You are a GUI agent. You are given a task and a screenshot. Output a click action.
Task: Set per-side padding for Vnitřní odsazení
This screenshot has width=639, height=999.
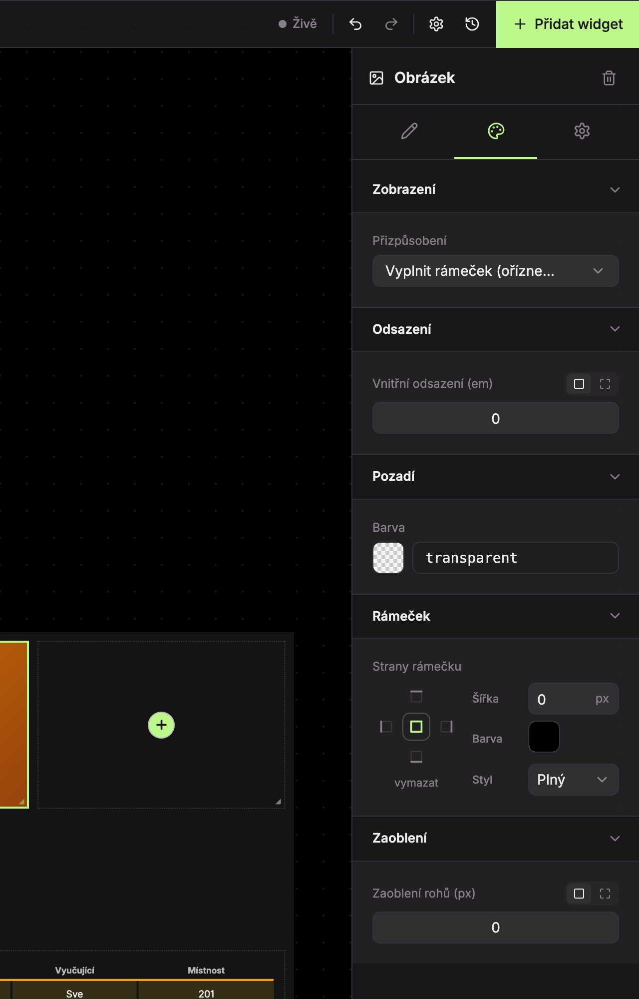click(605, 384)
